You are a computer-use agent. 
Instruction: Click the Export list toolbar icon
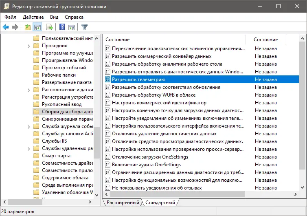click(x=50, y=27)
